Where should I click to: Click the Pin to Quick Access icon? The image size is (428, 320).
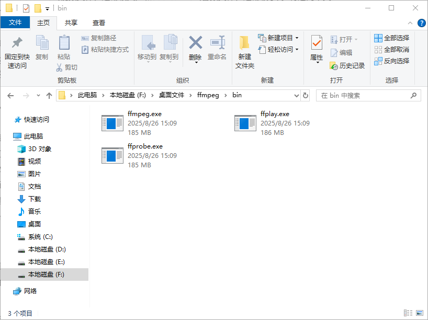[x=17, y=42]
